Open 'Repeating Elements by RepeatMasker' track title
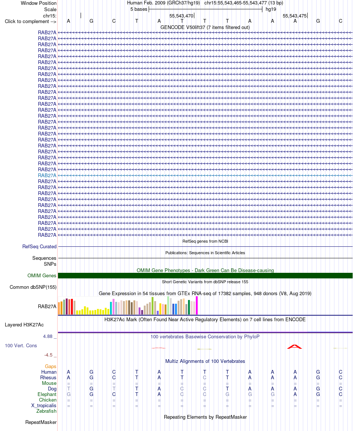The height and width of the screenshot is (431, 353). 205,417
